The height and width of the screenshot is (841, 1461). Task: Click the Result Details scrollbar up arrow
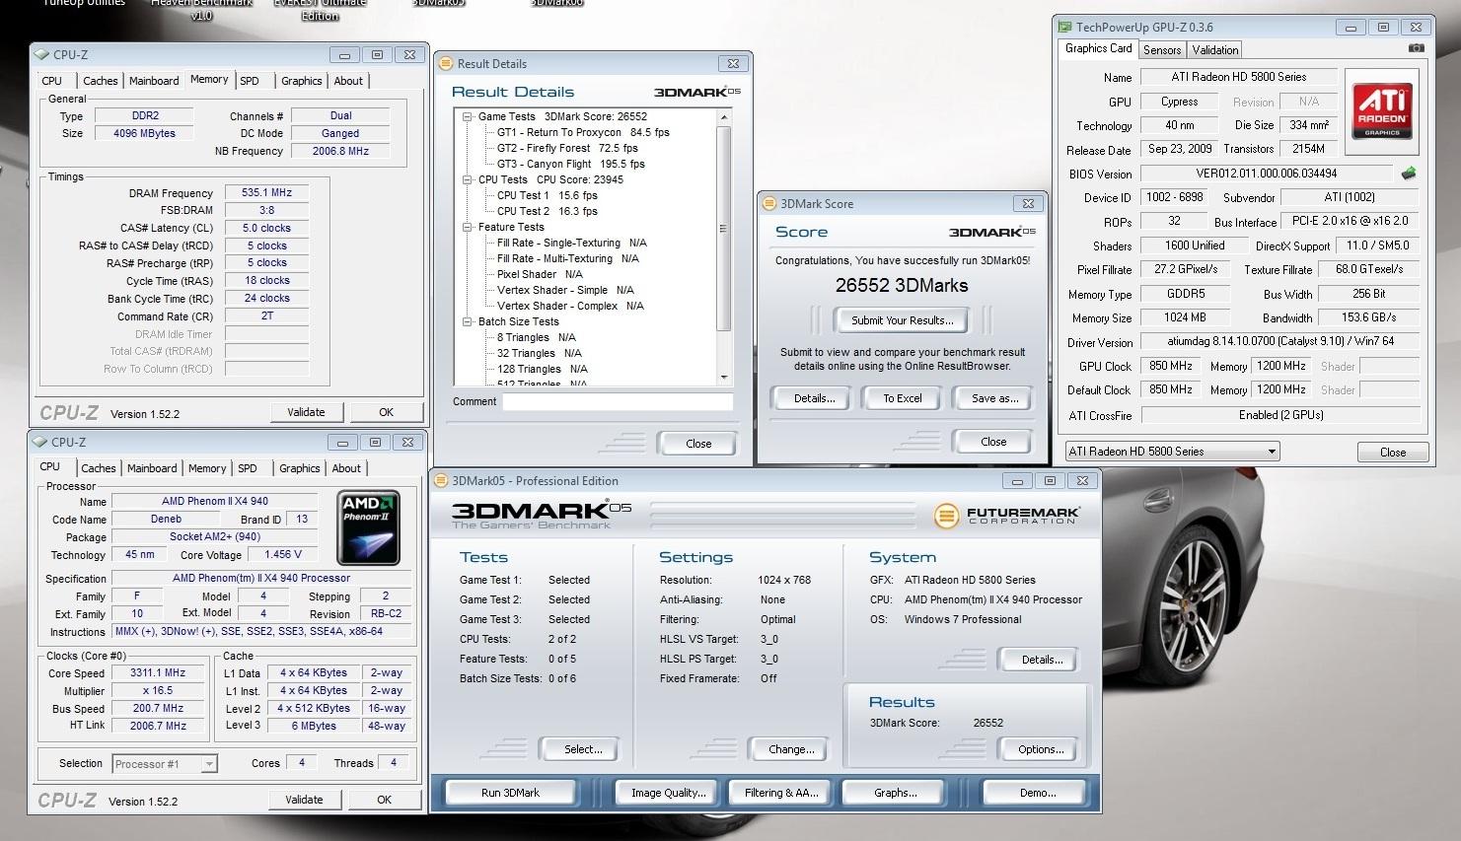tap(724, 117)
